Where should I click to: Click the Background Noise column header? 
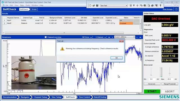[56, 18]
